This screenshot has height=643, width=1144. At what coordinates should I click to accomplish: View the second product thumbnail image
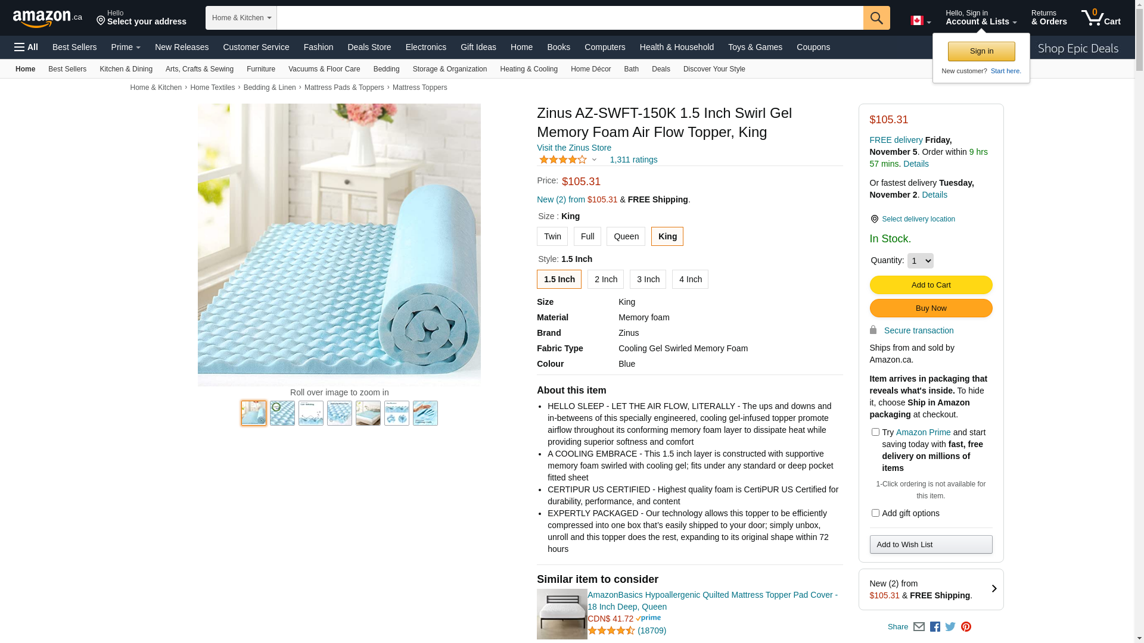click(x=282, y=413)
